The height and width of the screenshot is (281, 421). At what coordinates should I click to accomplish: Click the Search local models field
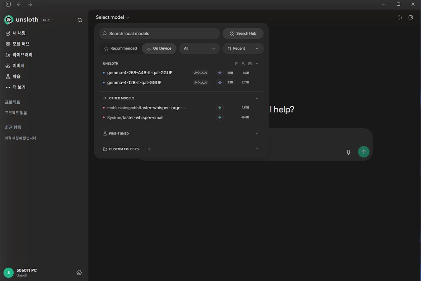[160, 34]
